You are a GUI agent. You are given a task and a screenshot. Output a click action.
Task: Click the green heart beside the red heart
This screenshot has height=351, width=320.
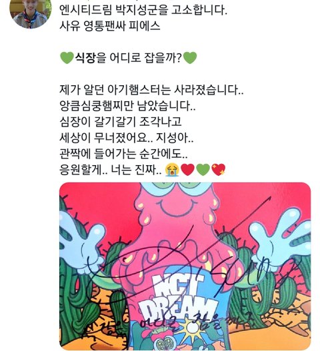(x=203, y=169)
